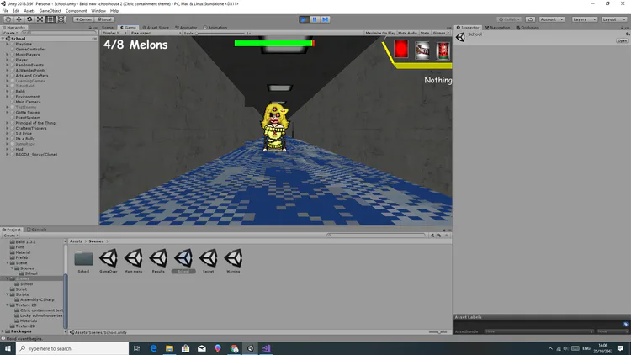Screen dimensions: 631x355
Task: Toggle Maximize On Play
Action: click(380, 33)
